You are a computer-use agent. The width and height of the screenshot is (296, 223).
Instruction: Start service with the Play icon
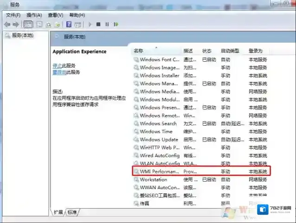point(90,24)
